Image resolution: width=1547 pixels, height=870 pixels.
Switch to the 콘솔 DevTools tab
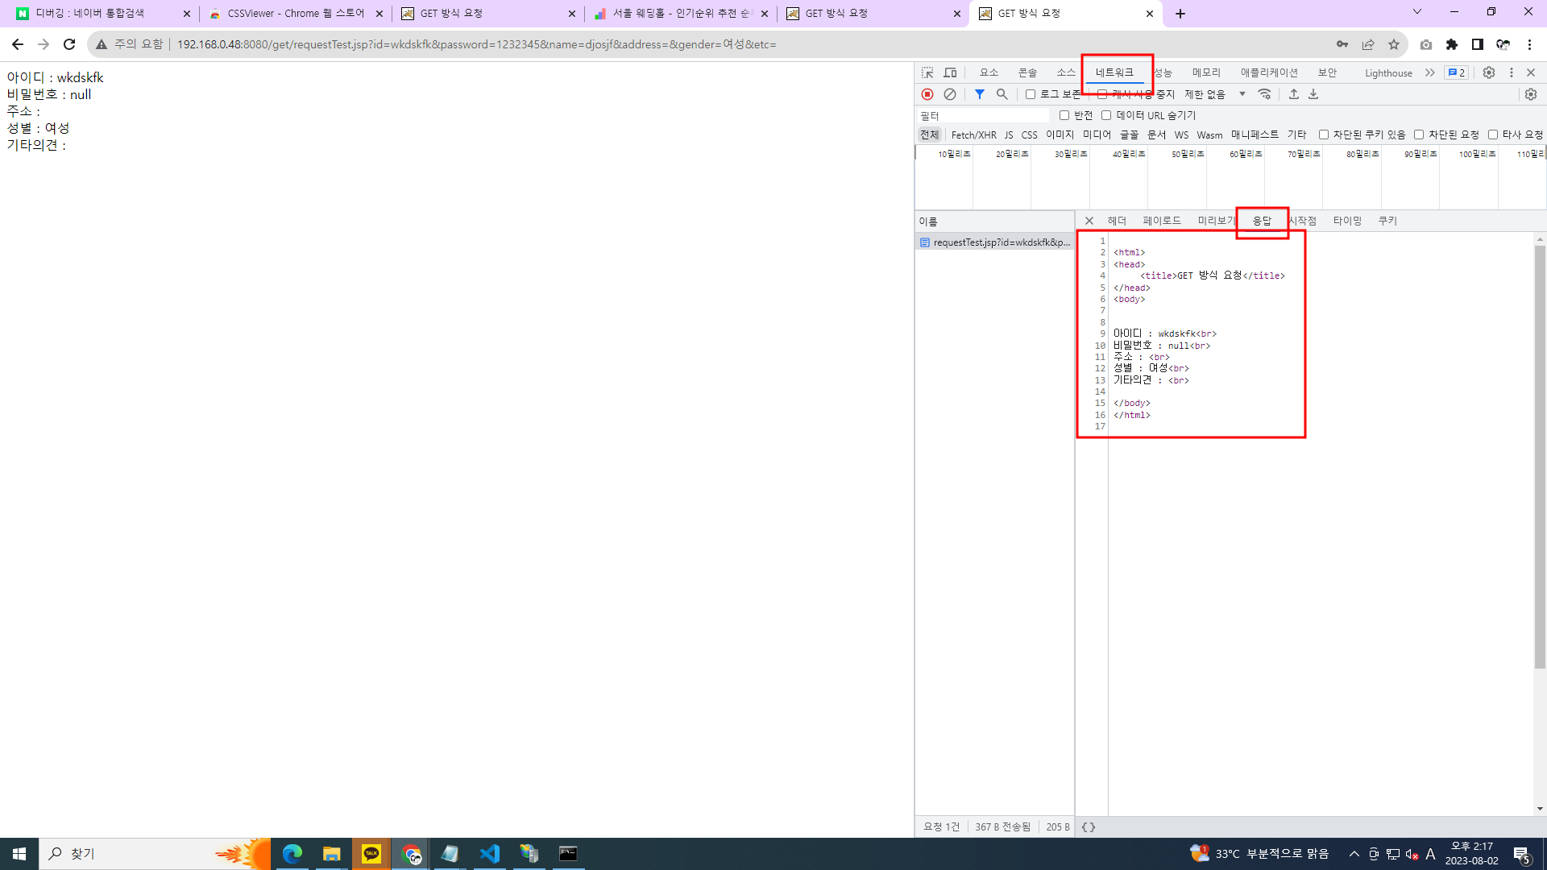[x=1026, y=72]
